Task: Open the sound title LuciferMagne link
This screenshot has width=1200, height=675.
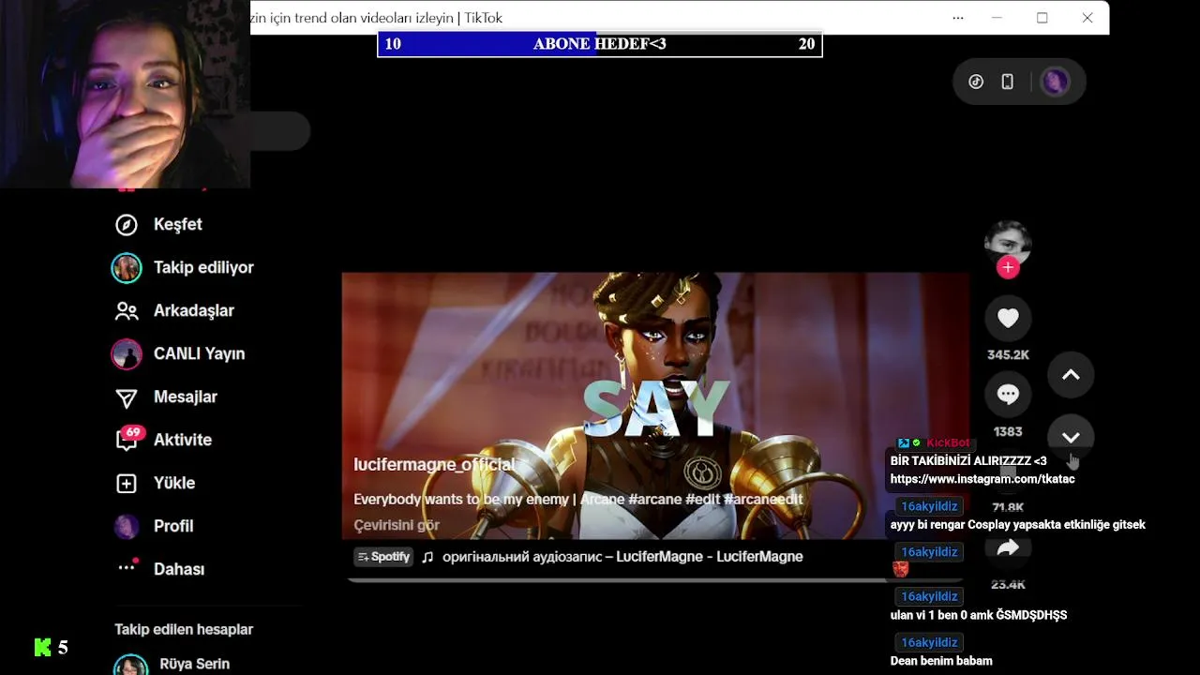Action: click(x=622, y=557)
